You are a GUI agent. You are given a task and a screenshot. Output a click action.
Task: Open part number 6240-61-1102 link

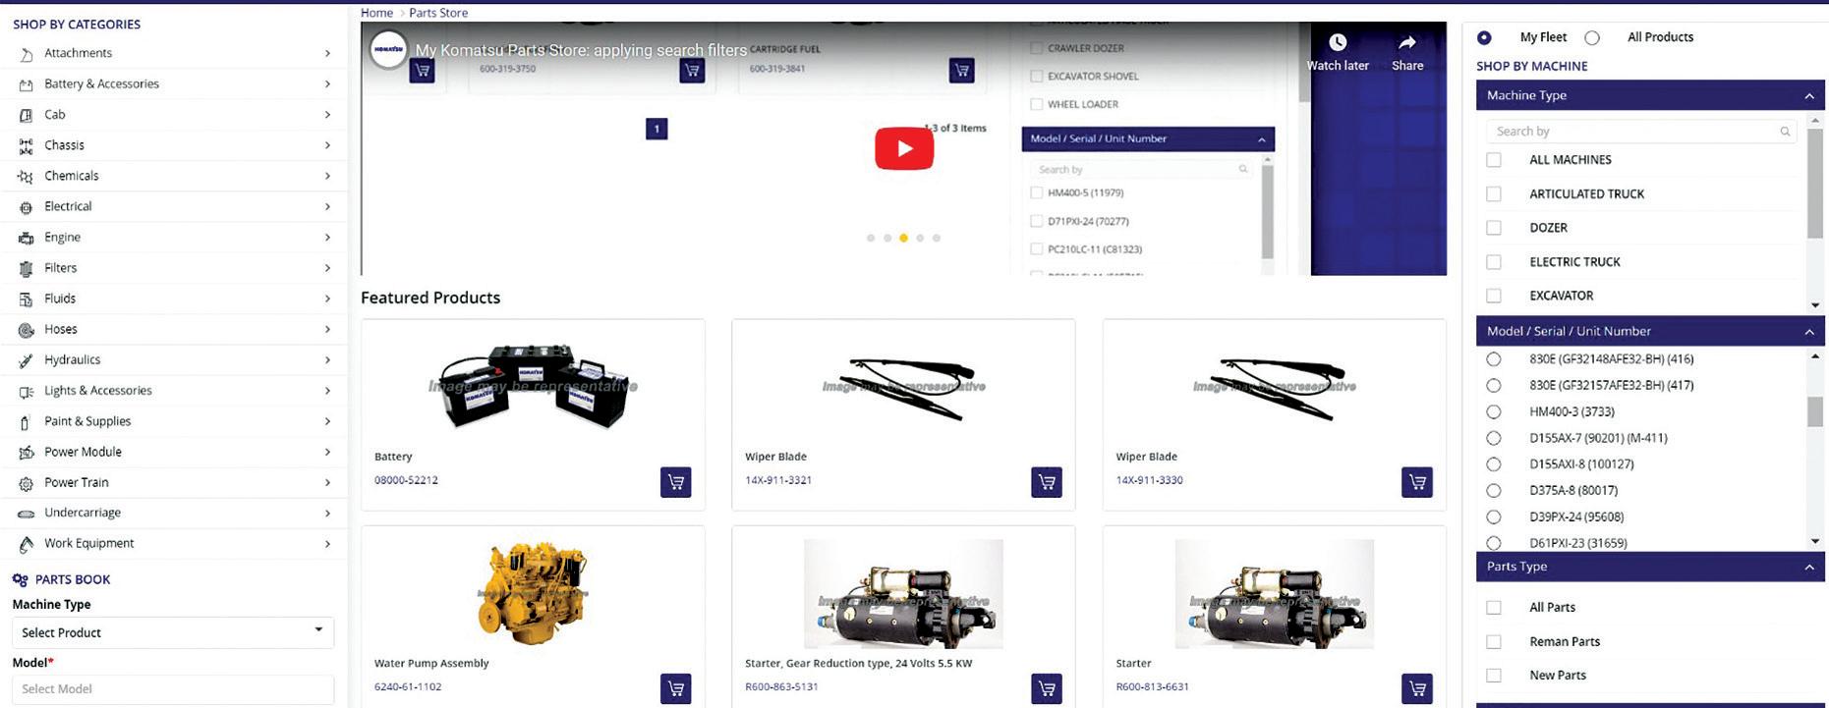tap(408, 686)
